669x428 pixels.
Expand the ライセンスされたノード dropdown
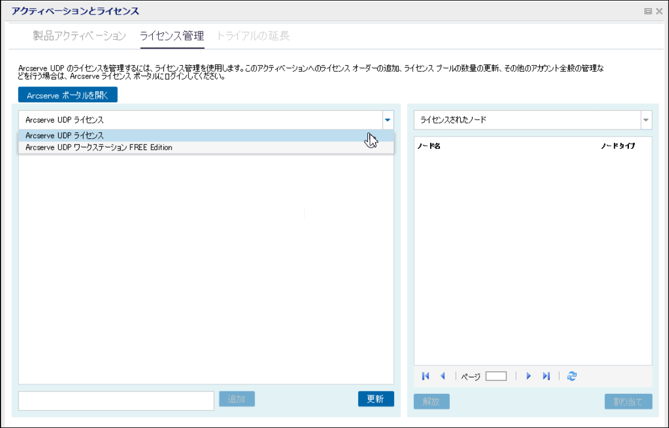coord(646,120)
